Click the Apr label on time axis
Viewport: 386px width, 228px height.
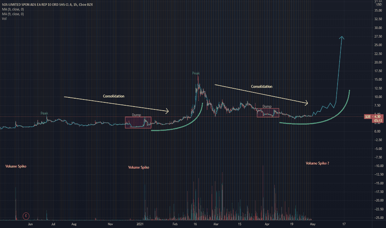pos(267,224)
